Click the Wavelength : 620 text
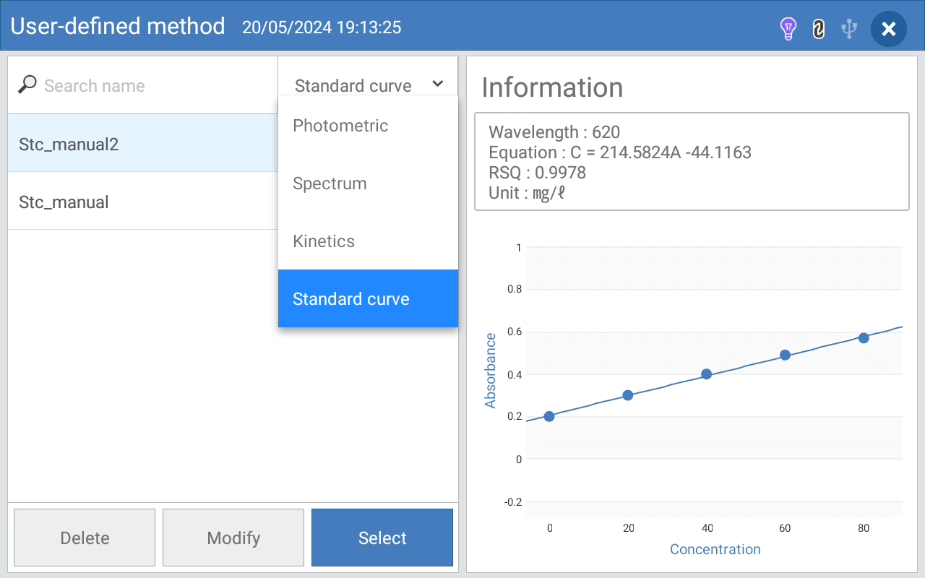Viewport: 925px width, 578px height. click(x=554, y=132)
